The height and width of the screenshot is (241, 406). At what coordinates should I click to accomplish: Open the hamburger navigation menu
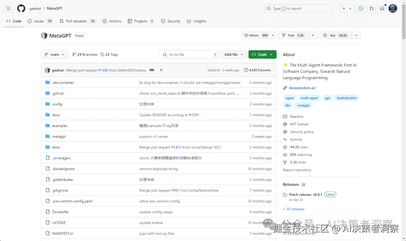[8, 9]
